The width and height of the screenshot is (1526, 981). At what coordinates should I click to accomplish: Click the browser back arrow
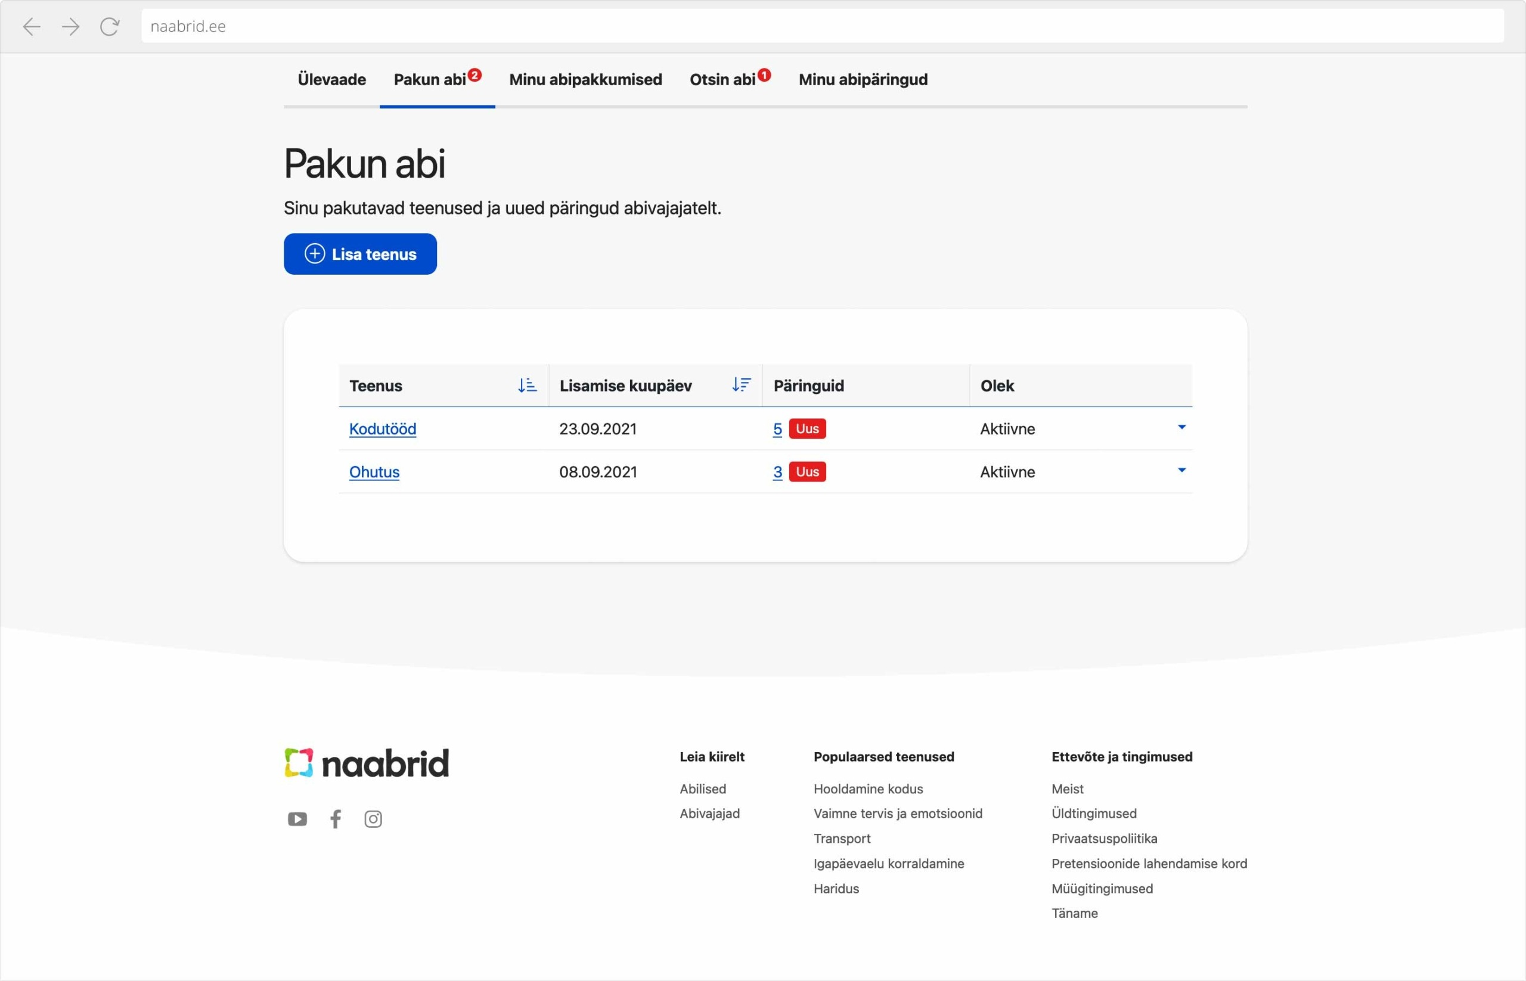32,27
